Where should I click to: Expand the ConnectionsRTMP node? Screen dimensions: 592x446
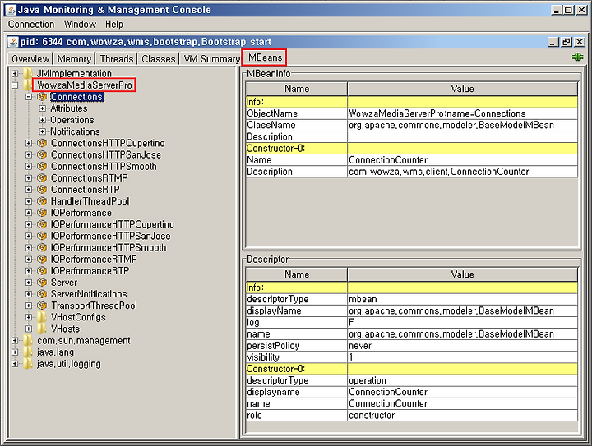(x=29, y=178)
